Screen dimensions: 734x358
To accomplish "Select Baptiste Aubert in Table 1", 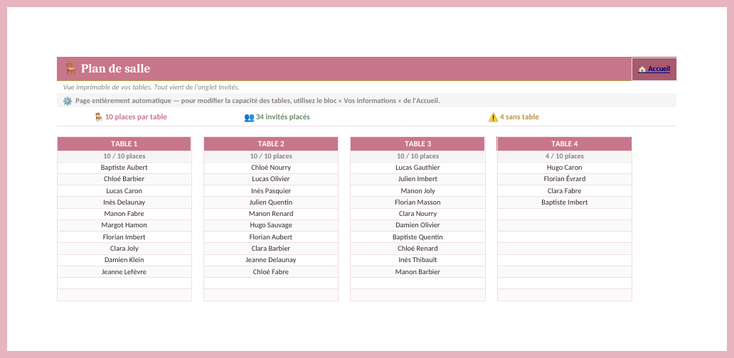I will pos(124,168).
